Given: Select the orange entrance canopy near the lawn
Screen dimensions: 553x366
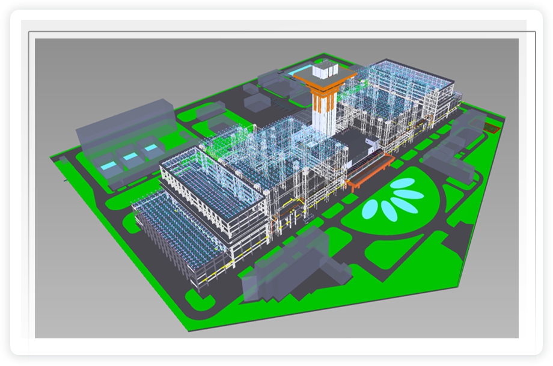Looking at the screenshot, I should [x=368, y=170].
